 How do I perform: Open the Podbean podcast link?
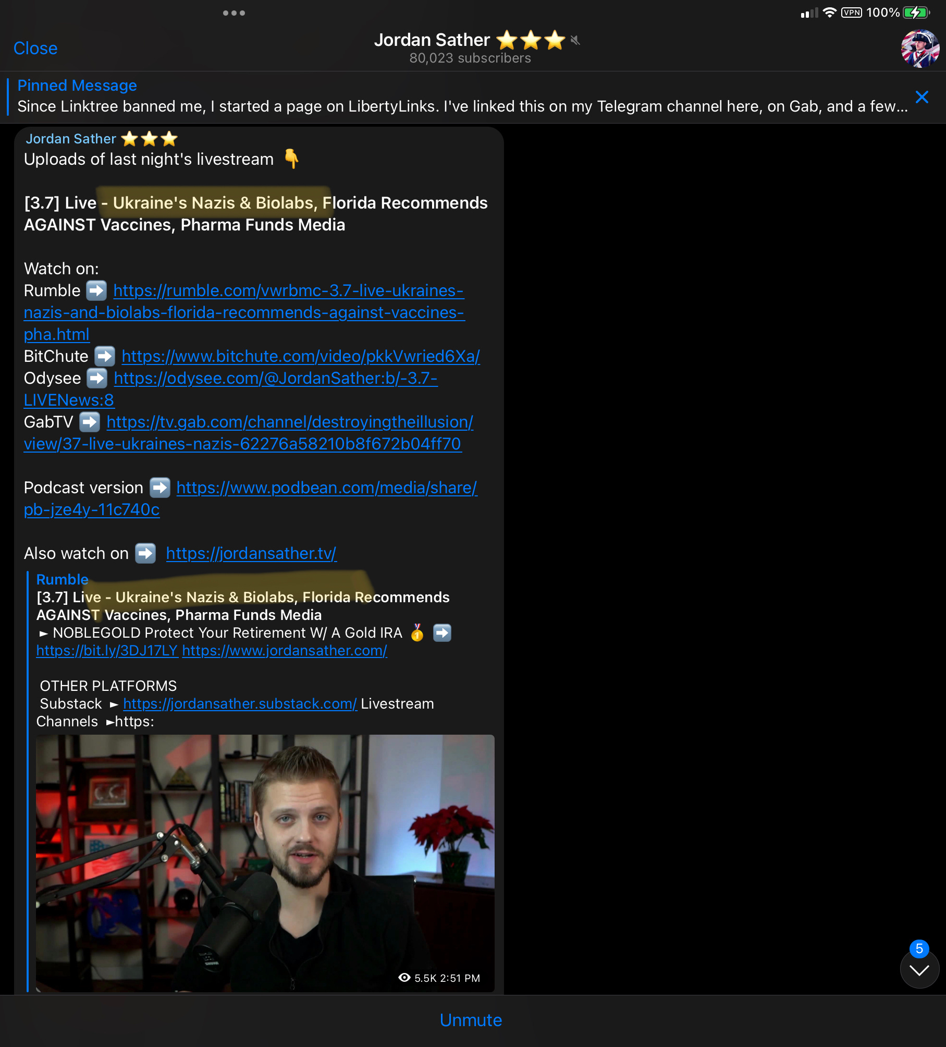[x=251, y=498]
